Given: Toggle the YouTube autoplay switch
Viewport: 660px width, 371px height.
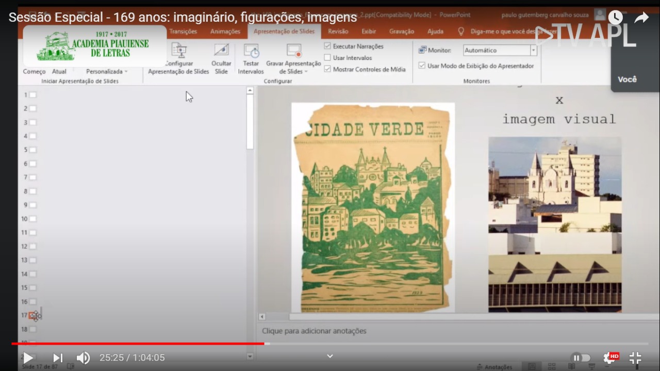Looking at the screenshot, I should pos(581,358).
